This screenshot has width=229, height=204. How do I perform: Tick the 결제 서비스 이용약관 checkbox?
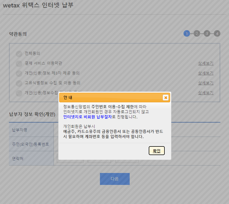coord(19,64)
